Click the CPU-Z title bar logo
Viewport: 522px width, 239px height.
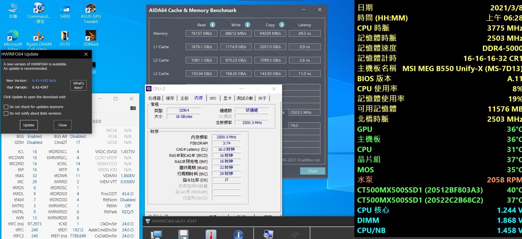pos(149,89)
